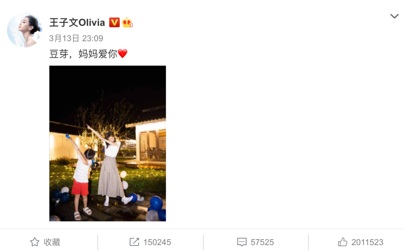The width and height of the screenshot is (404, 250).
Task: Click the orange V verified badge
Action: tap(114, 22)
